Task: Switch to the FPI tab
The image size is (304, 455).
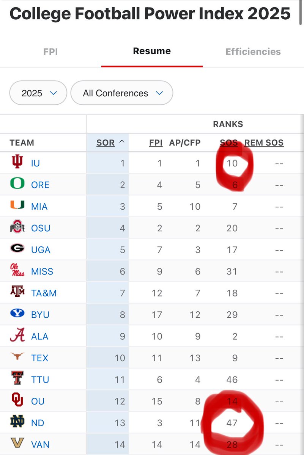Action: point(50,52)
